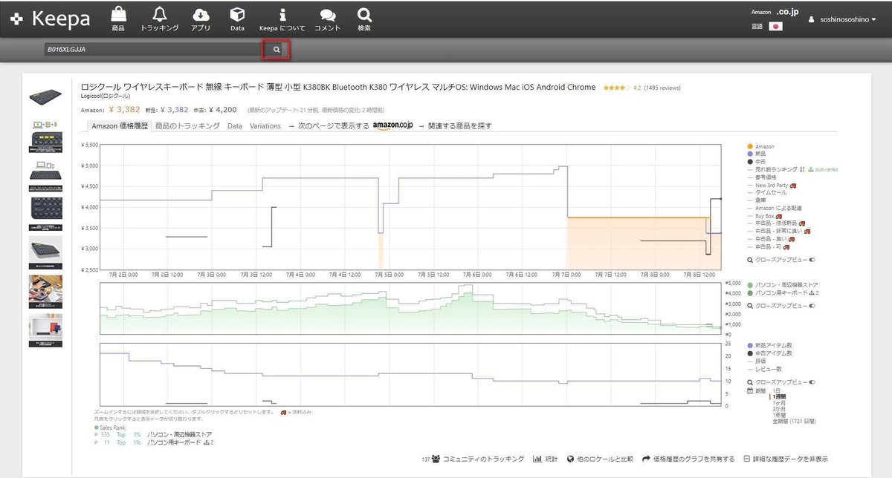892x478 pixels.
Task: Toggle sales rank chart クローズアップビュー switch
Action: point(812,305)
